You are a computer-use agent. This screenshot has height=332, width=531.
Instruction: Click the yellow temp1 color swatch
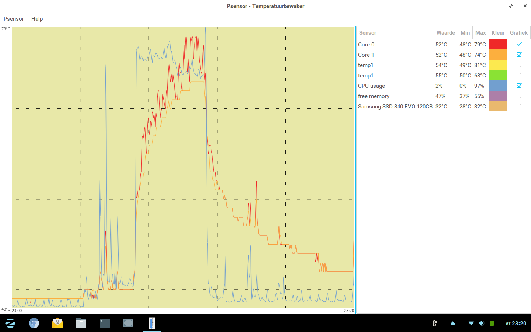pos(498,65)
